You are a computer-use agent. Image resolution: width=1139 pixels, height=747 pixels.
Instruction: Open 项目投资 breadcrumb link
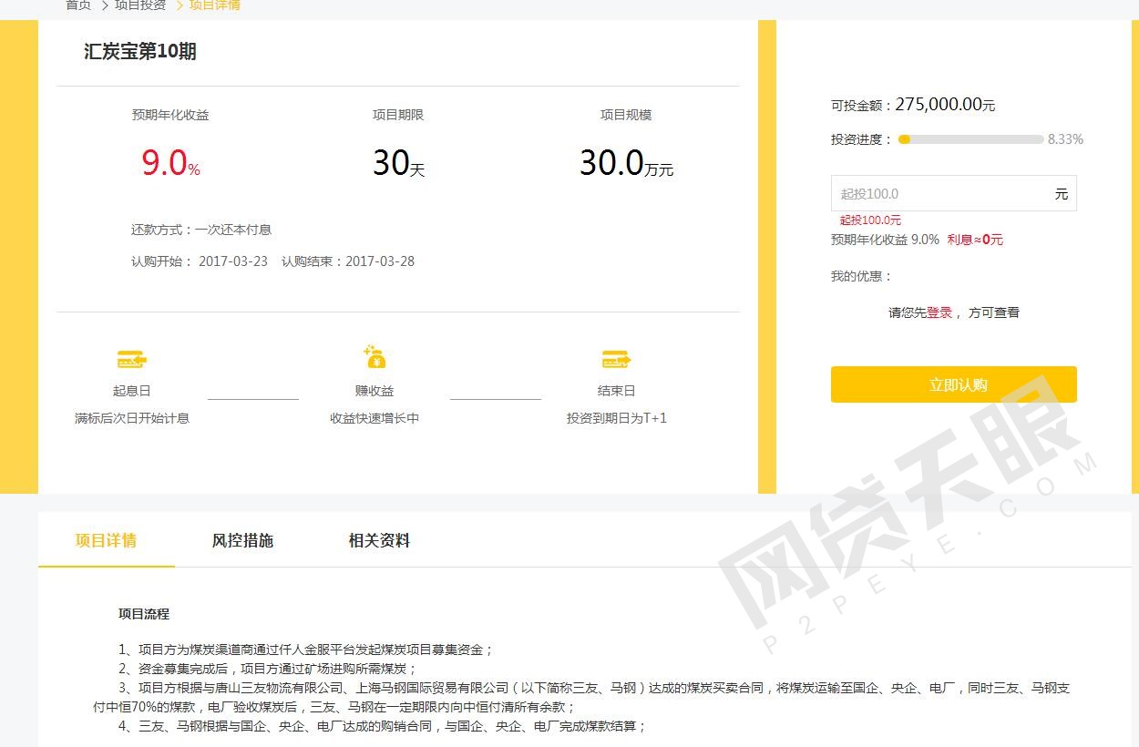(x=140, y=5)
